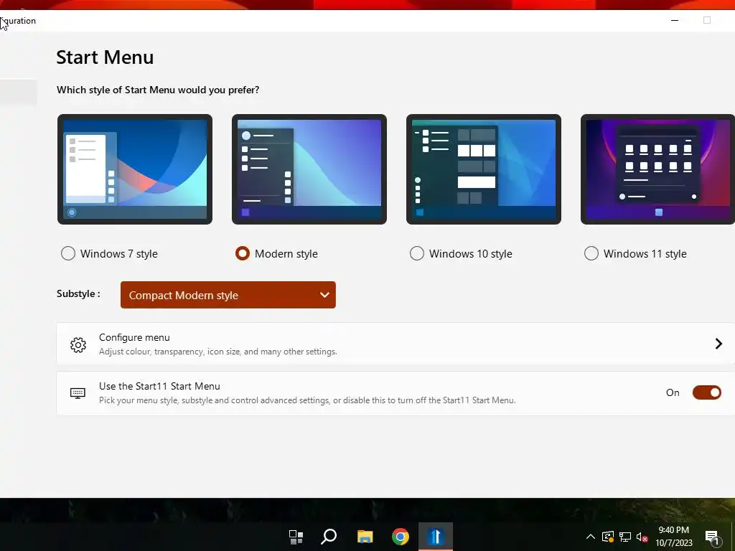The width and height of the screenshot is (735, 551).
Task: Click the network tray icon
Action: click(x=625, y=537)
